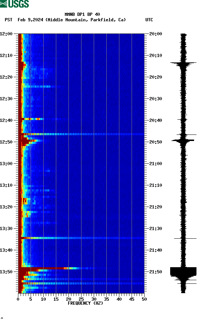
Task: Click the large waveform burst near 21:50 UTC
Action: click(x=183, y=272)
